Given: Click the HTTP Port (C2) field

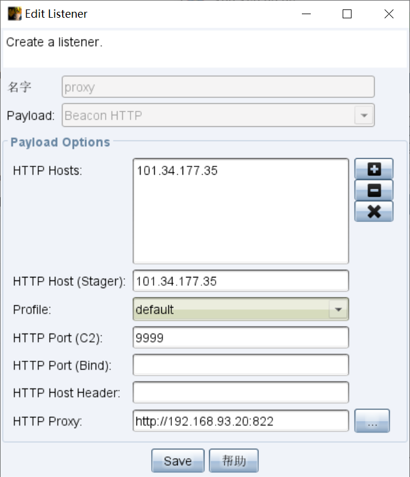Looking at the screenshot, I should (240, 338).
